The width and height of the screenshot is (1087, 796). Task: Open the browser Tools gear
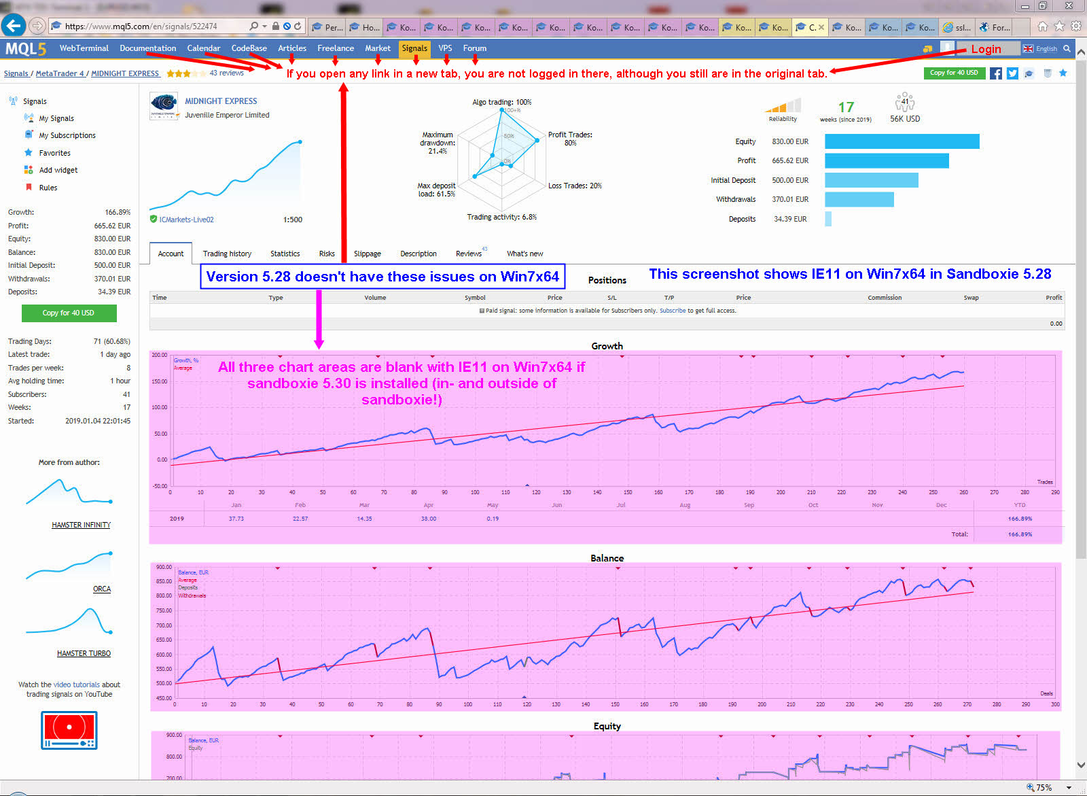[1076, 27]
